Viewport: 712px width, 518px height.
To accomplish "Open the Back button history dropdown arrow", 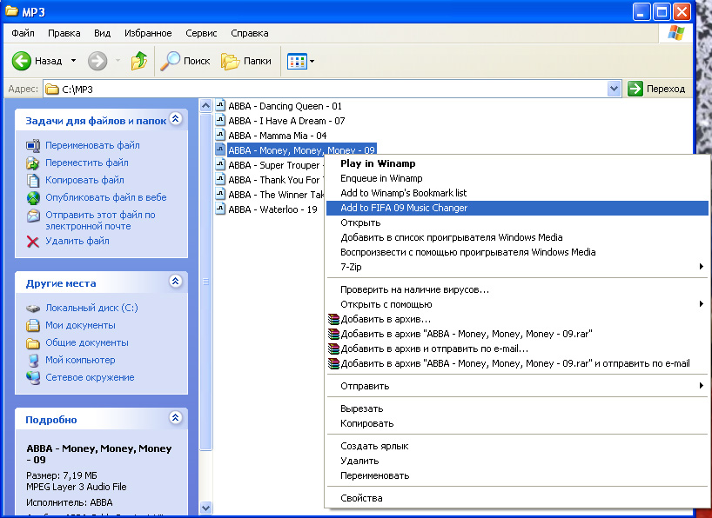I will pos(74,61).
